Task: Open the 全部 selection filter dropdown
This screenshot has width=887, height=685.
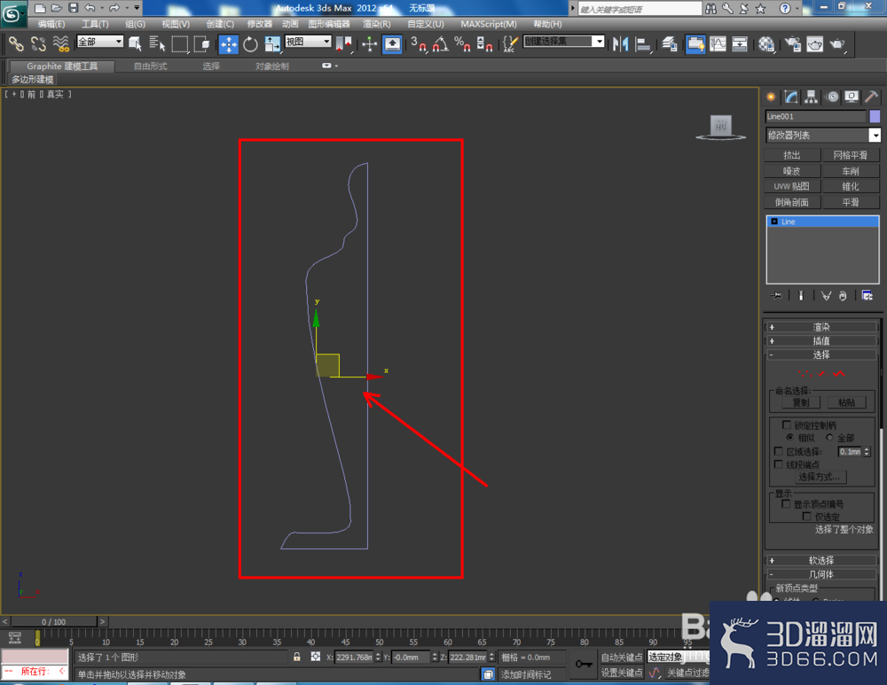Action: click(x=100, y=42)
